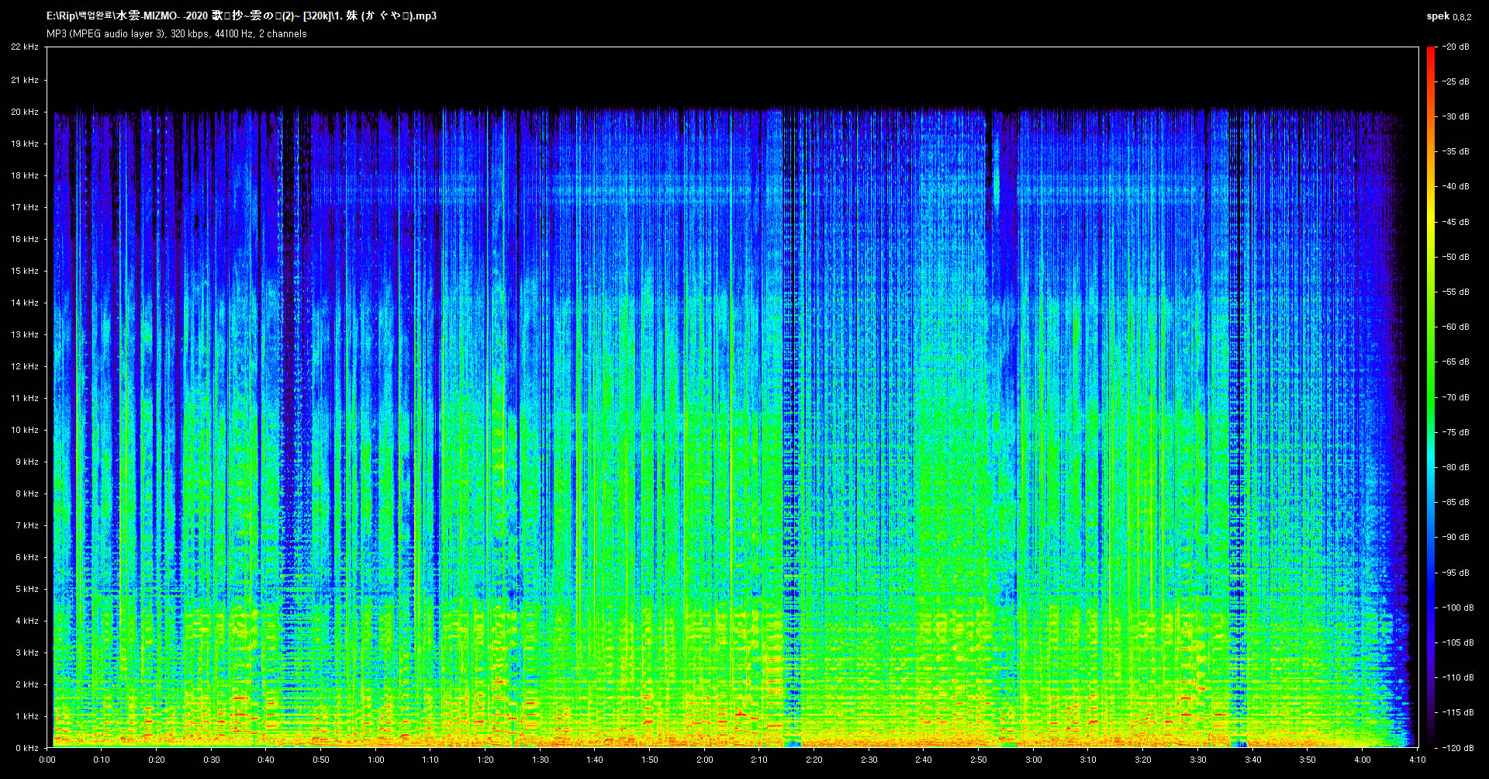Click the 4 kHz frequency axis label
Screen dimensions: 1489x779
[27, 621]
